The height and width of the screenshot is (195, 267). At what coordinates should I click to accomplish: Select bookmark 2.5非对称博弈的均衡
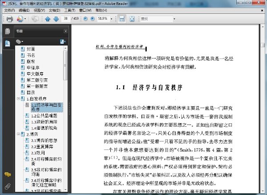tap(46, 172)
